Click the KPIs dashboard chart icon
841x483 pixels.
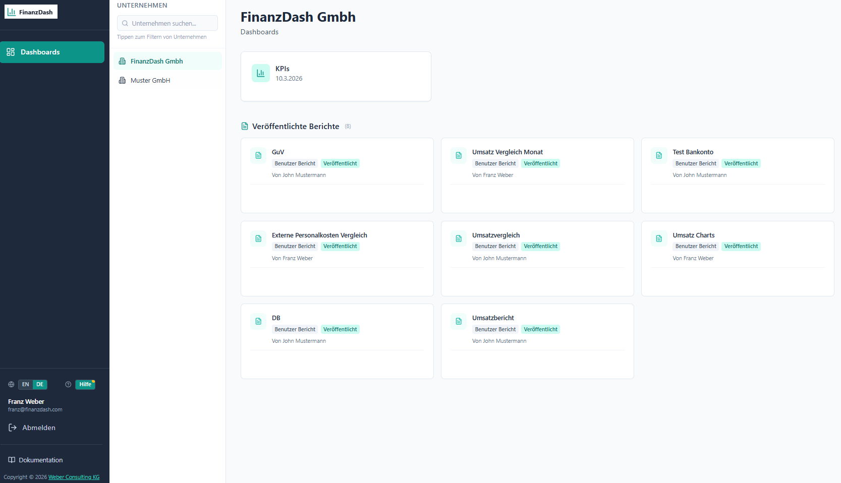tap(260, 73)
